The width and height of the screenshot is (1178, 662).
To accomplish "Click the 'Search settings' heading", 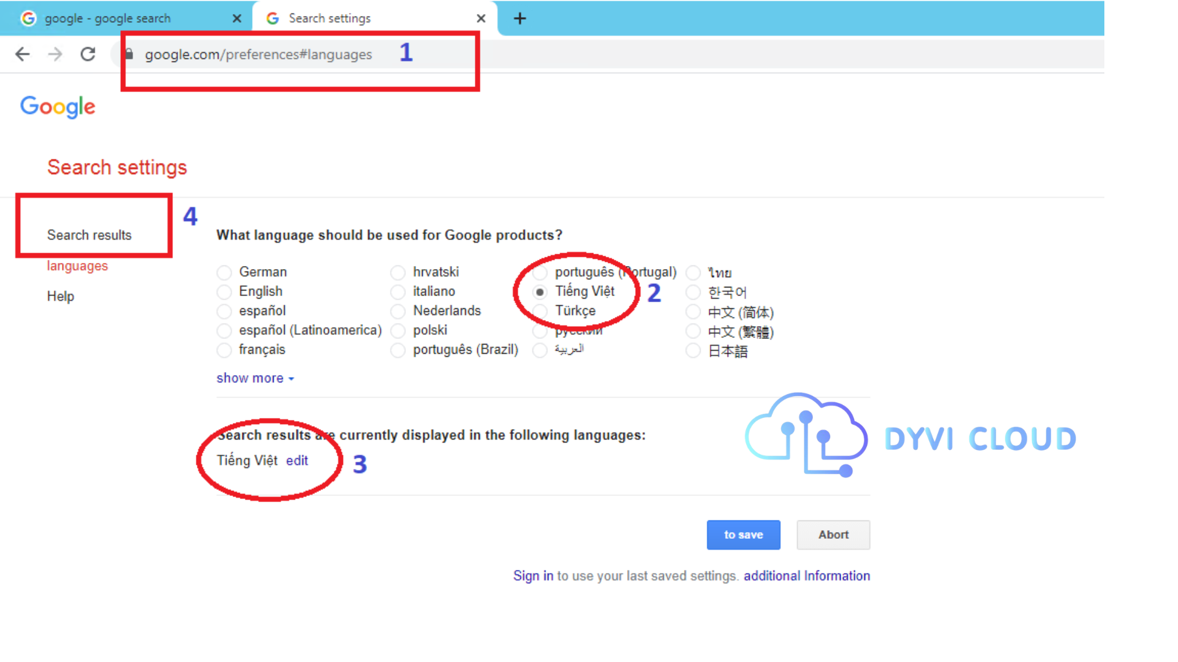I will [117, 167].
